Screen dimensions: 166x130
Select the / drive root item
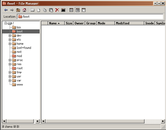click(x=11, y=23)
